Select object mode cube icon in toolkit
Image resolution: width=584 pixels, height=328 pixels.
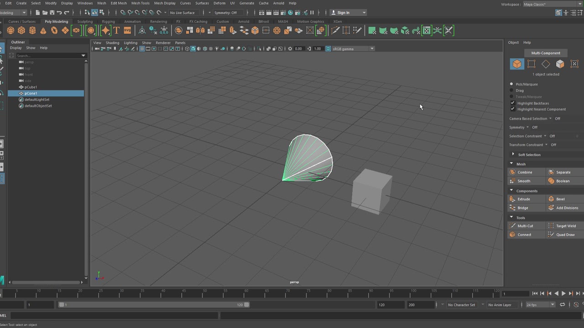[x=517, y=64]
